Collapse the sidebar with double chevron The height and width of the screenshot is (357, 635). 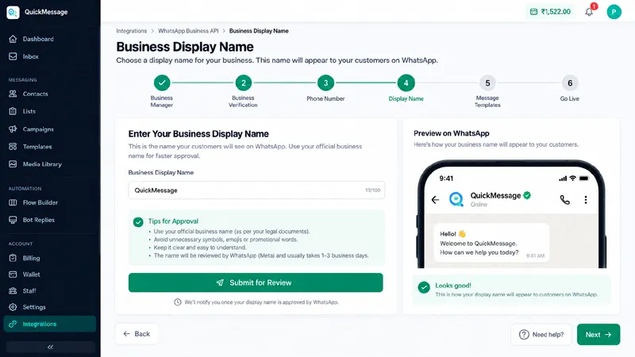coord(51,347)
